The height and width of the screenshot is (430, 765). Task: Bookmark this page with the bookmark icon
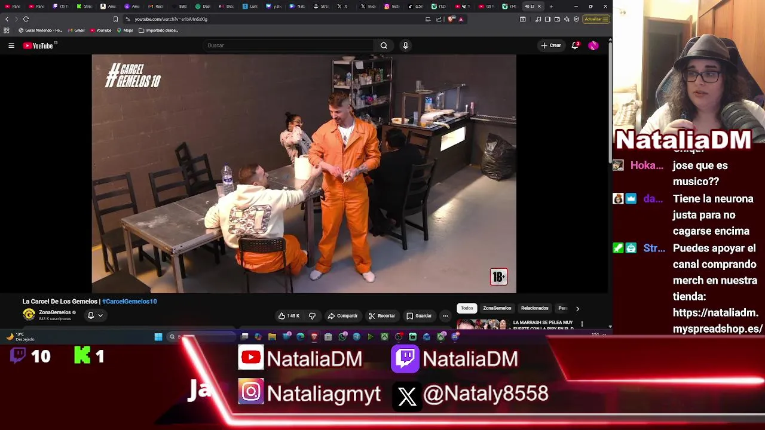115,19
